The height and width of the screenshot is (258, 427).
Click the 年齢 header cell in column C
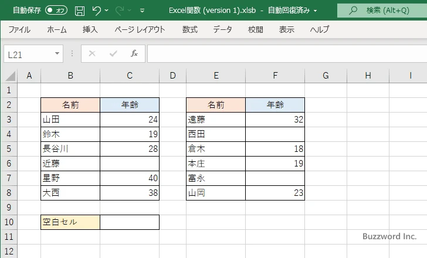130,105
